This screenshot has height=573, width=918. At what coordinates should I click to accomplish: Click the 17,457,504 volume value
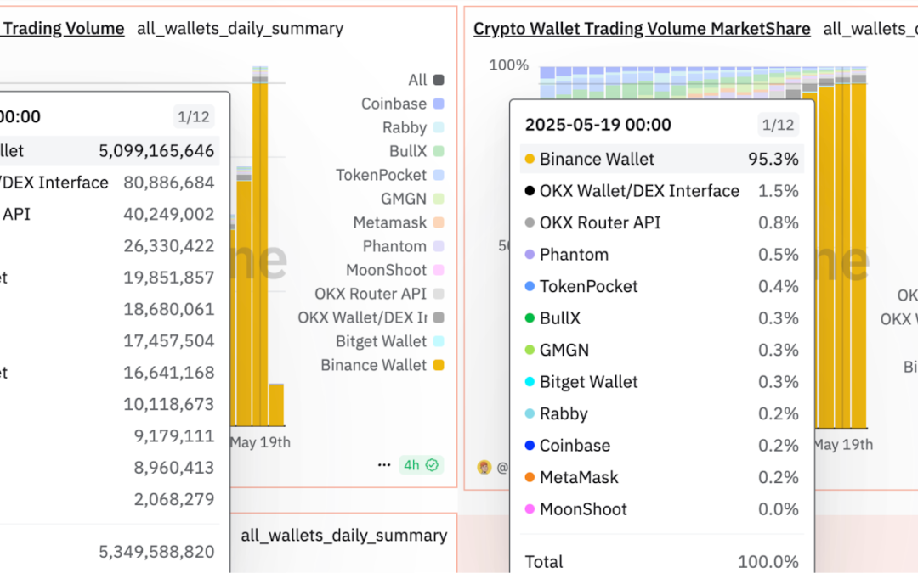[x=168, y=341]
